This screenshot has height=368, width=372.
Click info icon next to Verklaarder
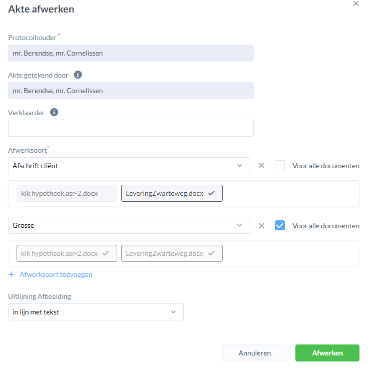coord(54,113)
